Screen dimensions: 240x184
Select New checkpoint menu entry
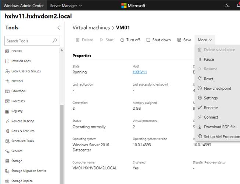[x=218, y=89]
